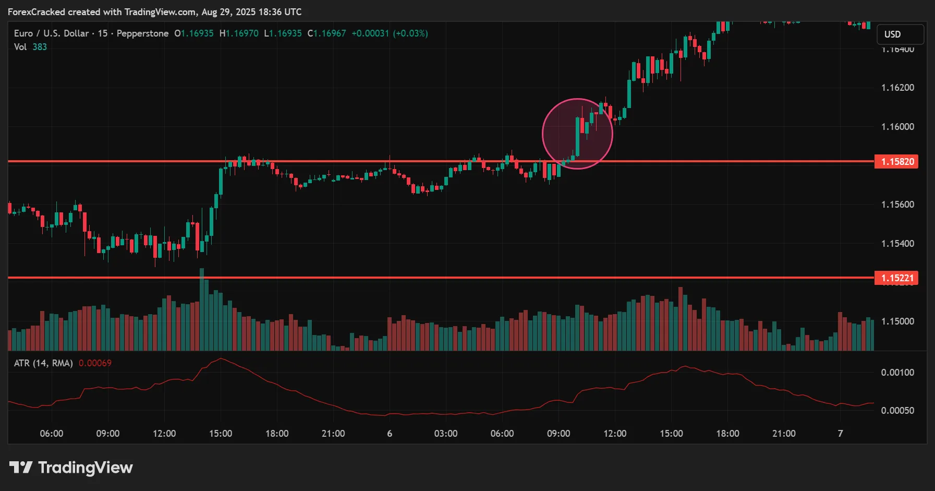Click the Vol 383 volume legend
The width and height of the screenshot is (935, 491).
pos(30,46)
